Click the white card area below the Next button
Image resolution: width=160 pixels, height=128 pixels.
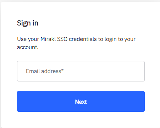[x=81, y=119]
